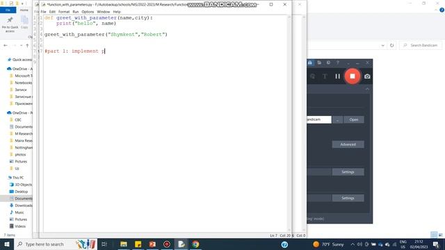Open PowerPoint from the taskbar
Screen dimensions: 445x250
point(152,244)
